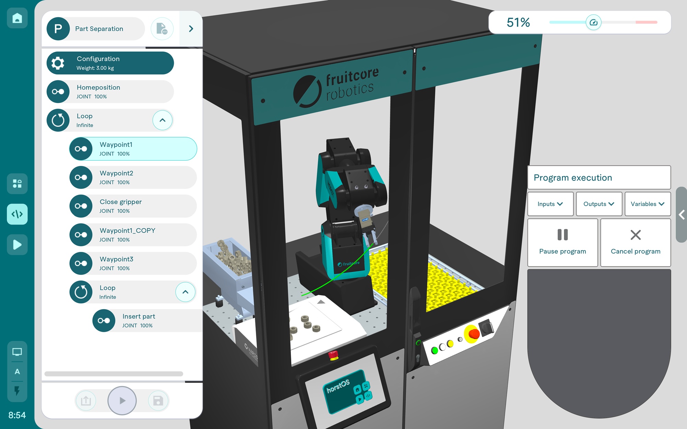Collapse the outer Loop block
The image size is (687, 429).
click(162, 120)
